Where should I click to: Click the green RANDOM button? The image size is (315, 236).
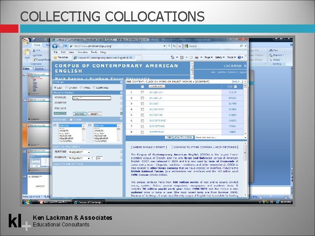pos(60,114)
